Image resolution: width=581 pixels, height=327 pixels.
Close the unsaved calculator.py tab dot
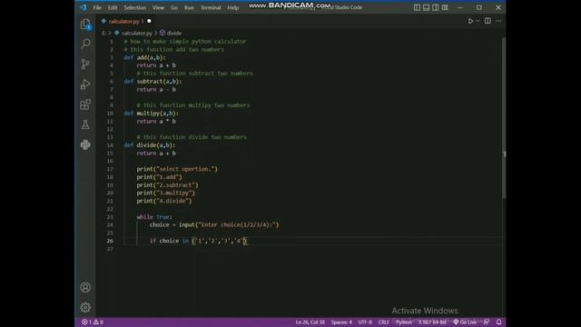click(x=149, y=21)
